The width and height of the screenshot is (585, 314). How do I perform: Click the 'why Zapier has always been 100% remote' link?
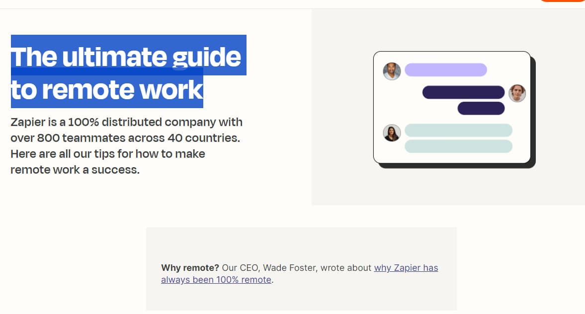(x=300, y=274)
